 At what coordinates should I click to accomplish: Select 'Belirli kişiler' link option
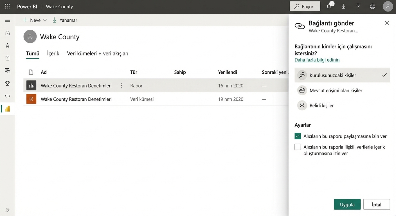[x=321, y=105]
